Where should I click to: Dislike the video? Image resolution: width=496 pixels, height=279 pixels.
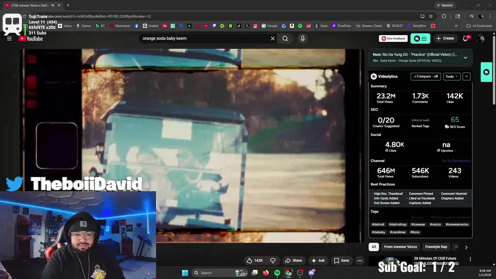pos(273,260)
